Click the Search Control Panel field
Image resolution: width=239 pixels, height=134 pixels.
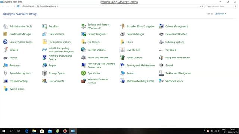221,6
